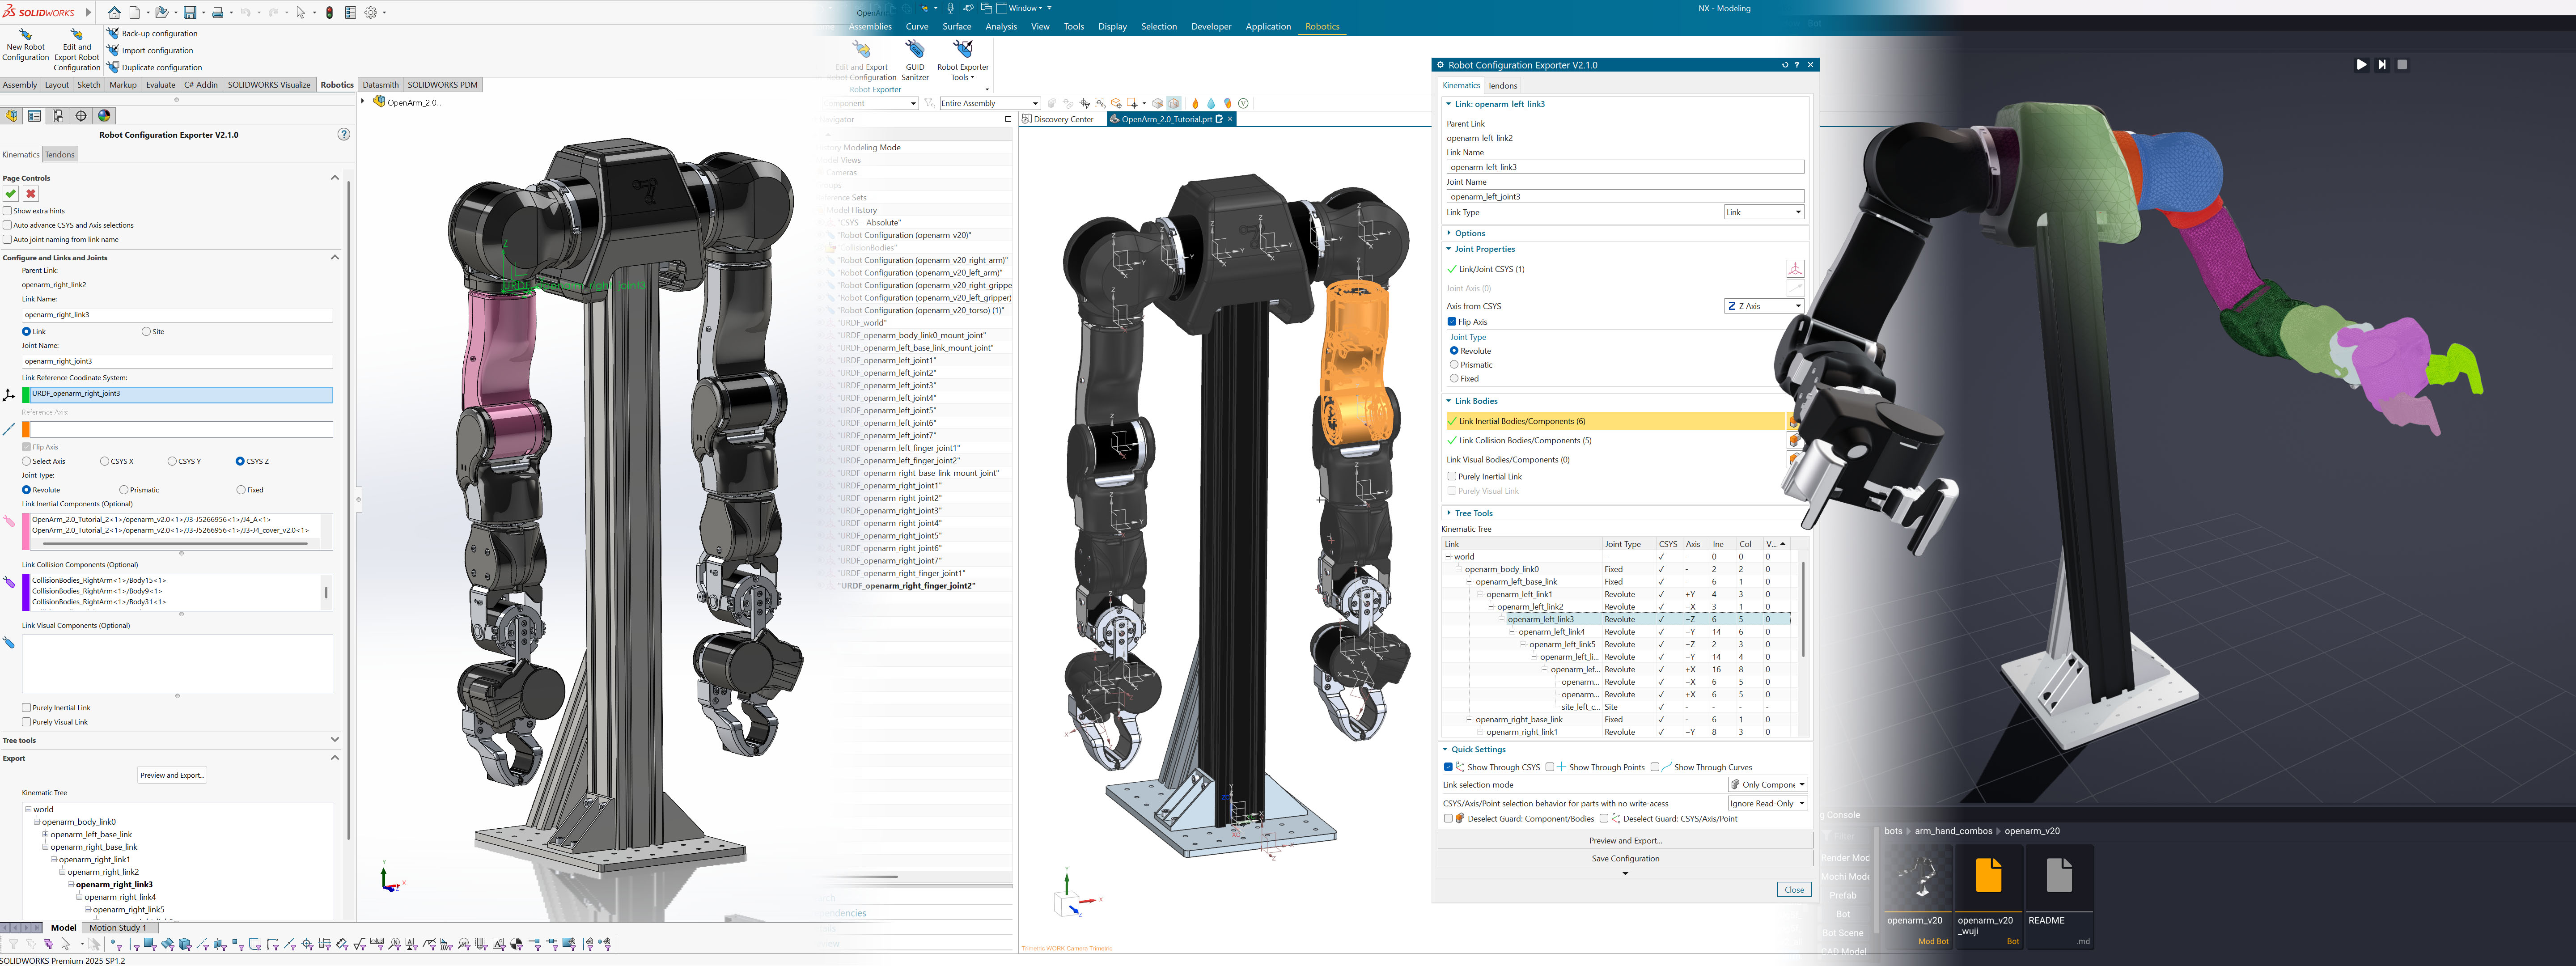Image resolution: width=2576 pixels, height=966 pixels.
Task: Click the SolidWorks Save icon
Action: pyautogui.click(x=189, y=13)
